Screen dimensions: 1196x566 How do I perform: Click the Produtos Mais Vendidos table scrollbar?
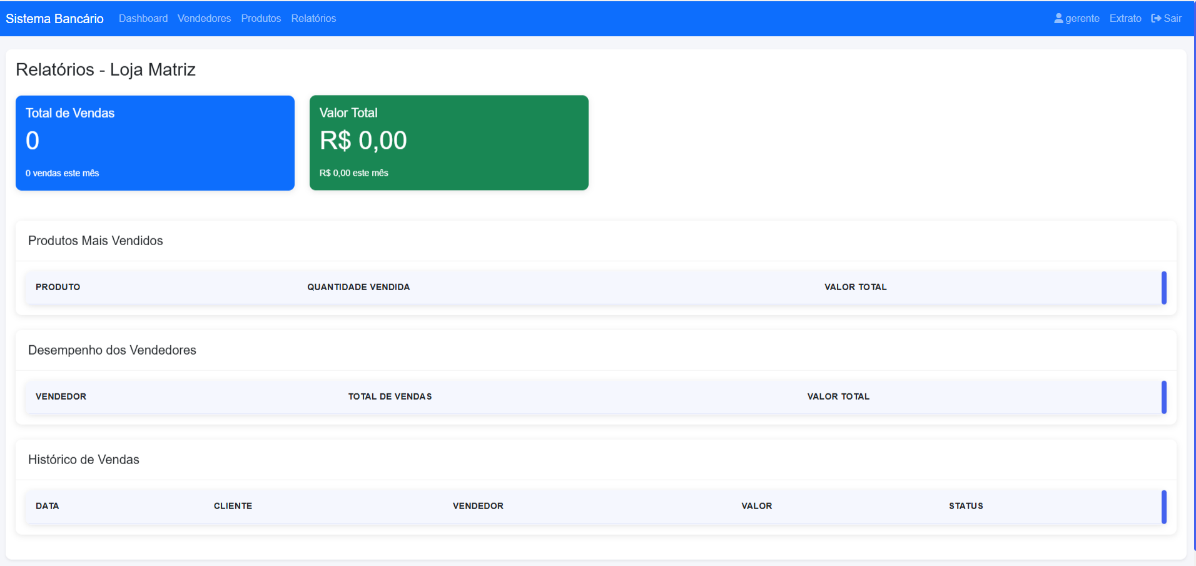[x=1163, y=288]
